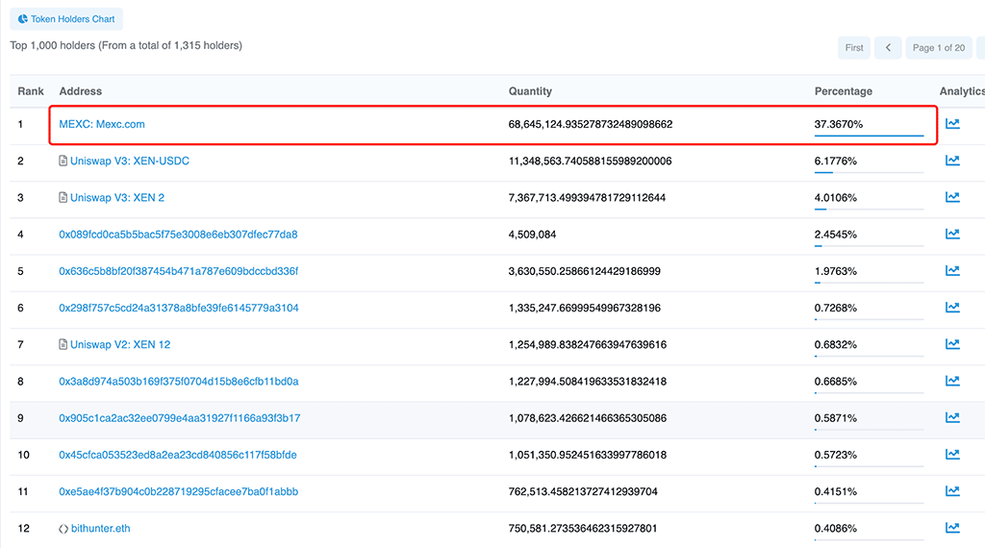This screenshot has height=548, width=985.
Task: Open the bithunter.eth holder link
Action: click(100, 528)
